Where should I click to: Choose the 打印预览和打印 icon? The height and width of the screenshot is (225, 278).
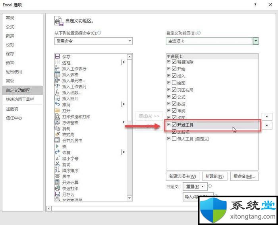coord(57,116)
